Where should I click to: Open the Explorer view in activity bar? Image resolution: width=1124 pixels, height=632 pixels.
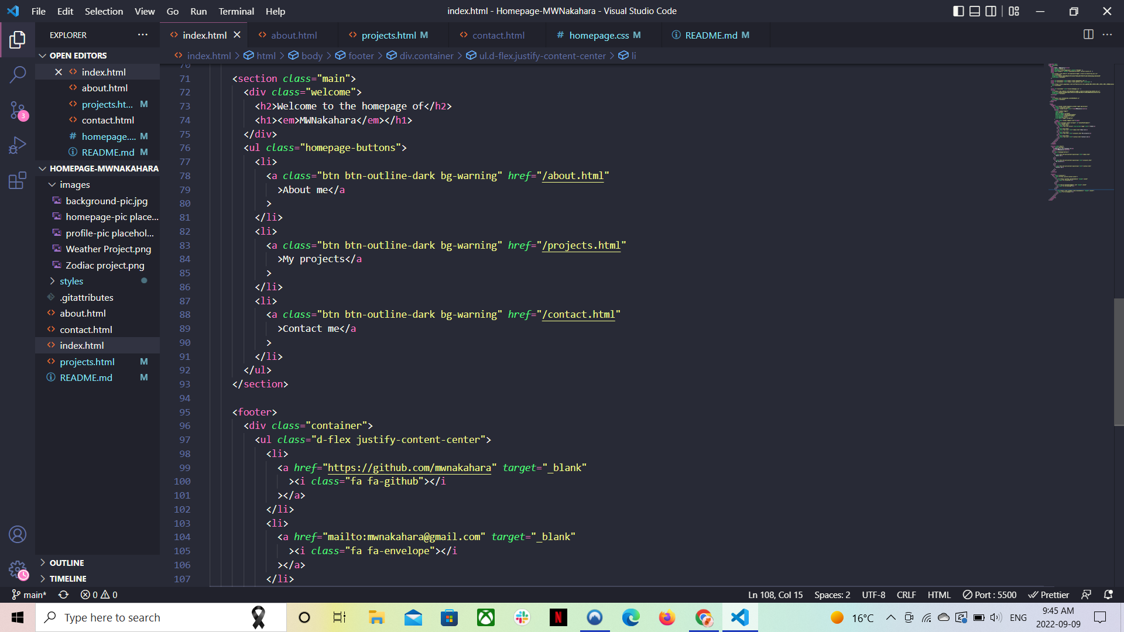(x=18, y=40)
